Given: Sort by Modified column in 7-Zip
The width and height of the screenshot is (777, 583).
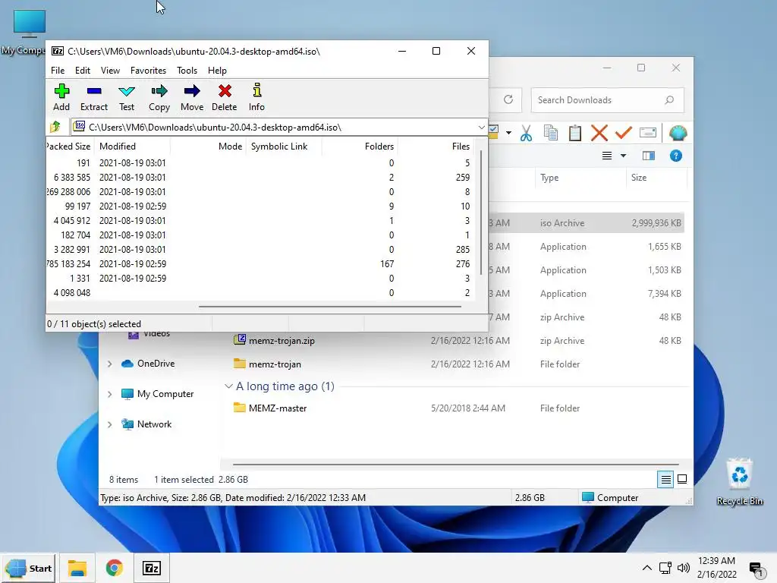Looking at the screenshot, I should click(x=132, y=147).
